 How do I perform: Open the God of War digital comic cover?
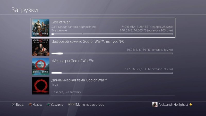41,47
